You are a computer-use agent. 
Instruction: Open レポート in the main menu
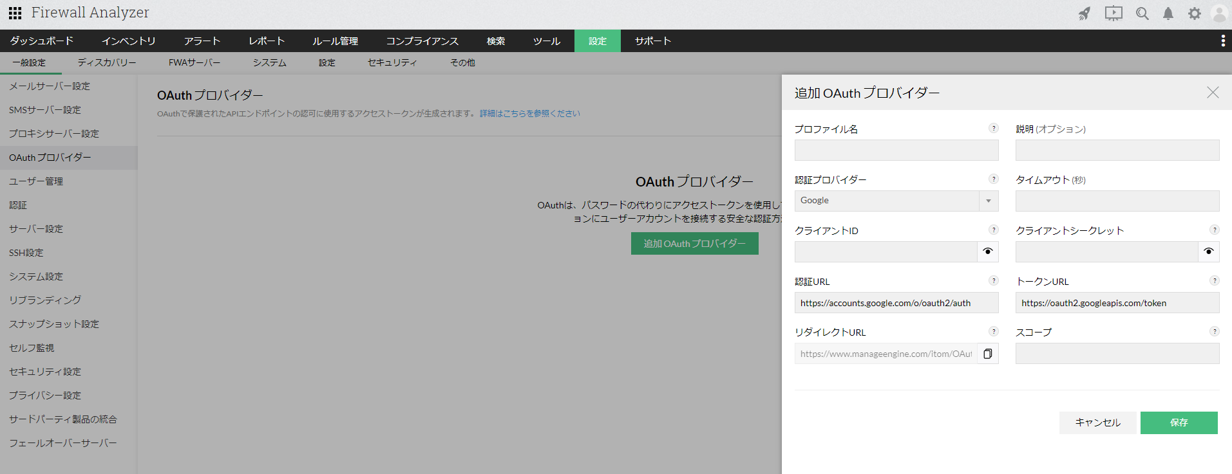click(267, 41)
